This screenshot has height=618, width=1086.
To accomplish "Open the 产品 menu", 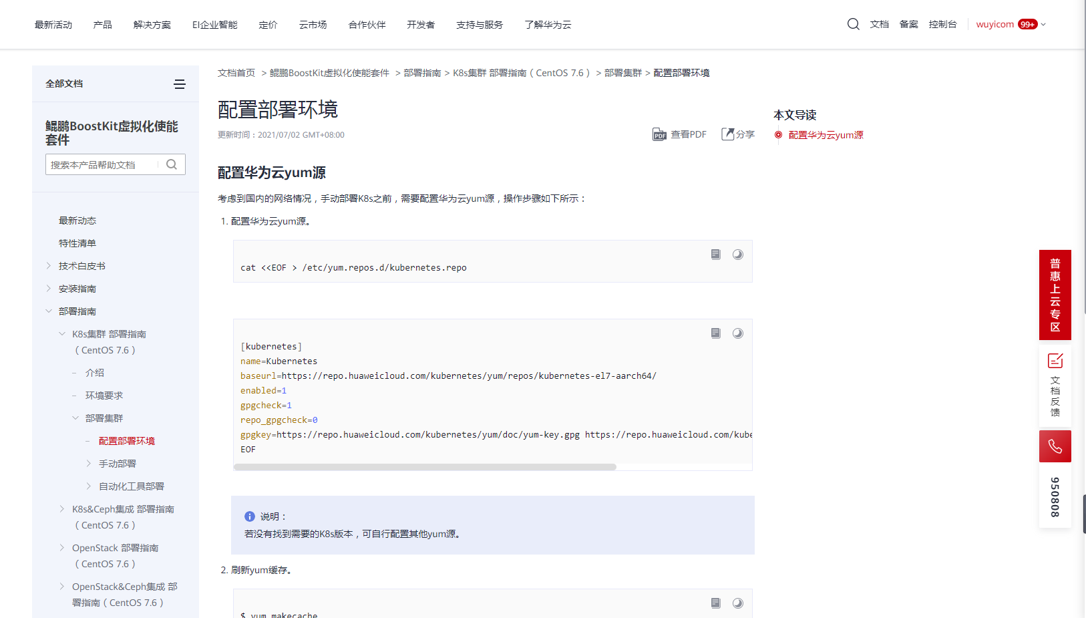I will (x=103, y=25).
